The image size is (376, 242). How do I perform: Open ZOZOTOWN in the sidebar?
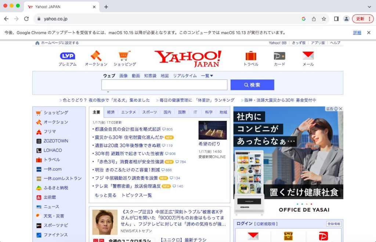tap(56, 141)
